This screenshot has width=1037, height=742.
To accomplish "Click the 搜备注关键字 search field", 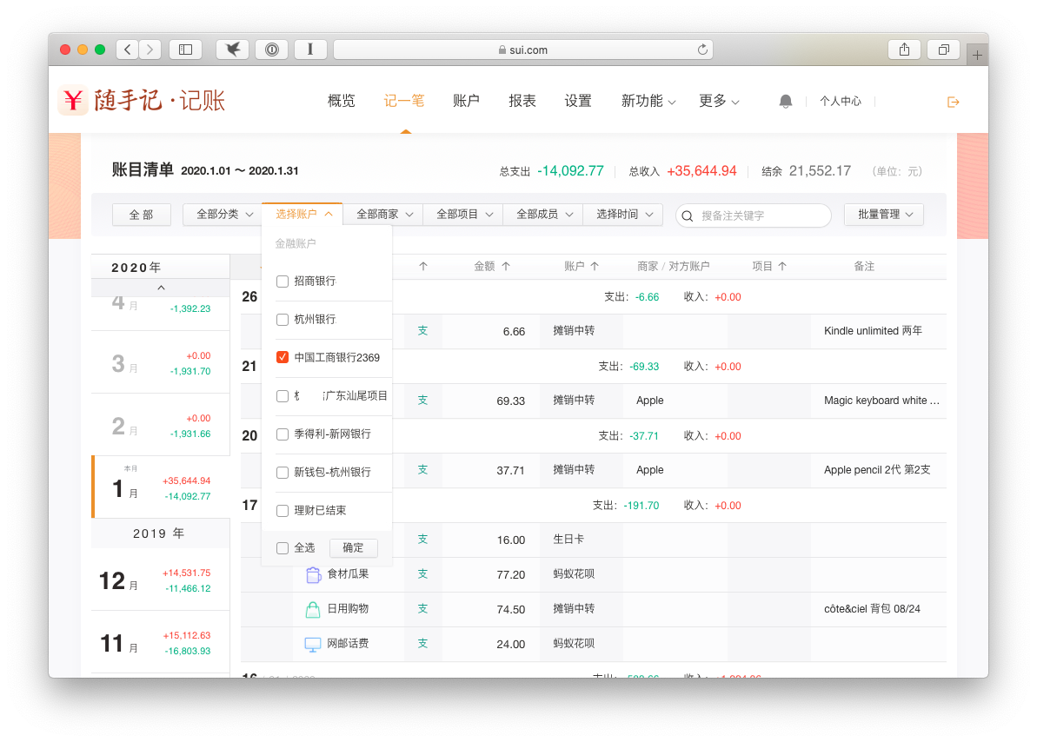I will tap(754, 215).
